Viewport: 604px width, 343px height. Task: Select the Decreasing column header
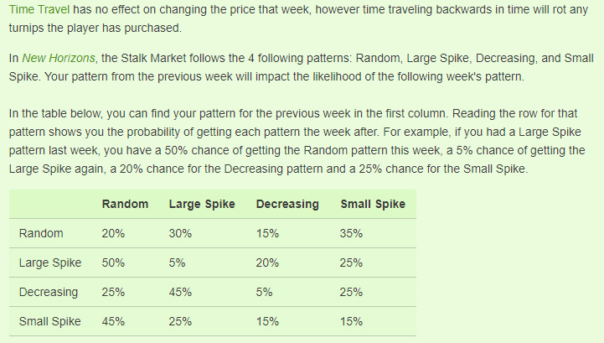tap(287, 204)
